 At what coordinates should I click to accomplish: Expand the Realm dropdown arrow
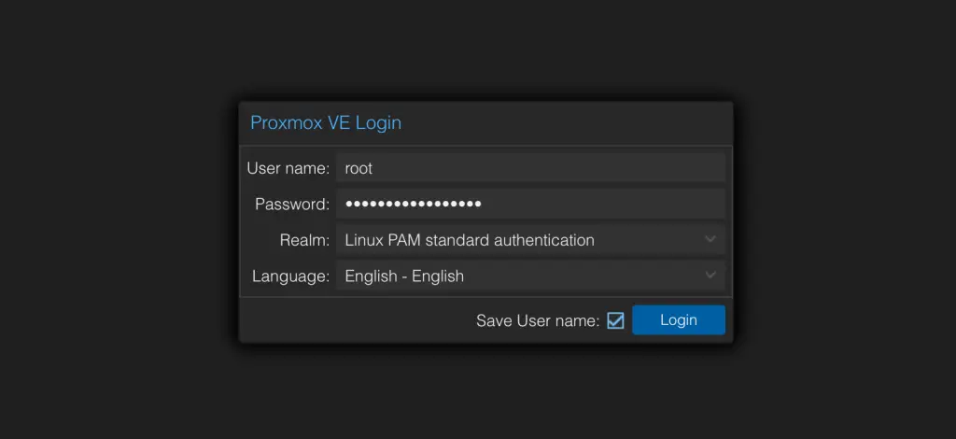710,240
